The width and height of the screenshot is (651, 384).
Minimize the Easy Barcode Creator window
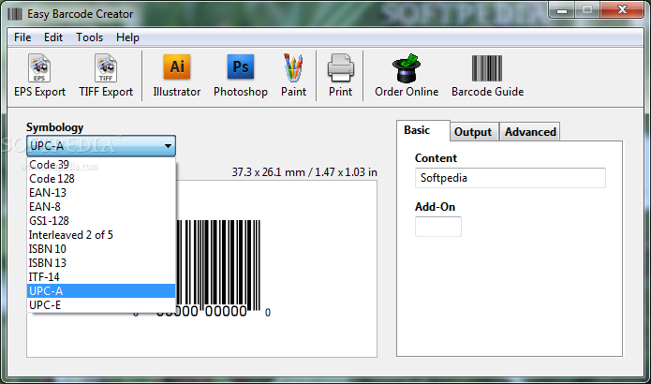(x=562, y=10)
